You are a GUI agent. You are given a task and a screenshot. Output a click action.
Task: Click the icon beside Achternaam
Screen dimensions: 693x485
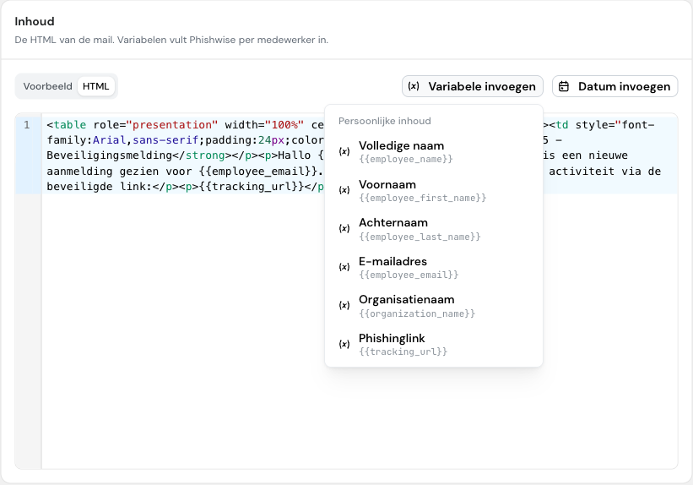pos(344,229)
